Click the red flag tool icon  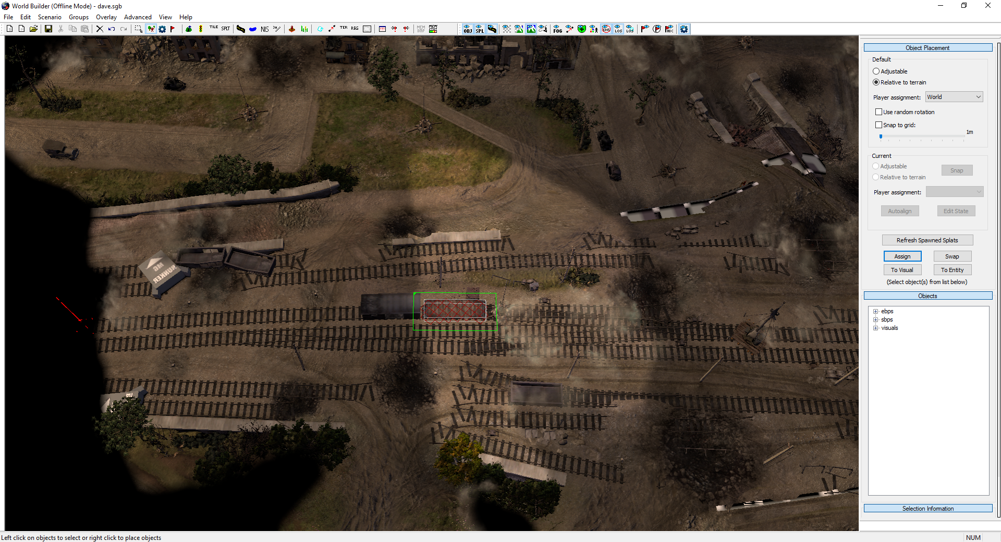pyautogui.click(x=173, y=29)
